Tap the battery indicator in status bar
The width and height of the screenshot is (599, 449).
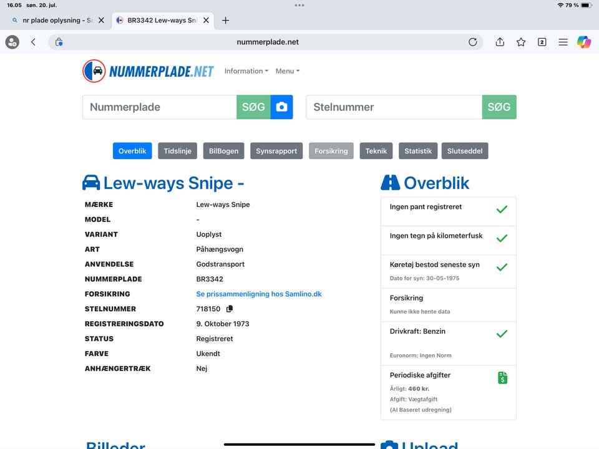pos(587,6)
